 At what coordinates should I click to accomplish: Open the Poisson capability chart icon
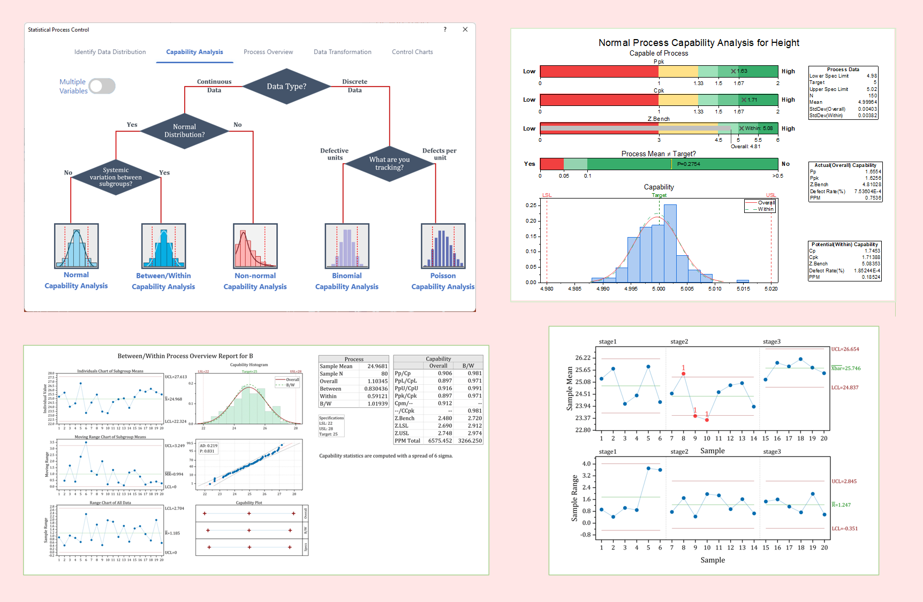443,246
